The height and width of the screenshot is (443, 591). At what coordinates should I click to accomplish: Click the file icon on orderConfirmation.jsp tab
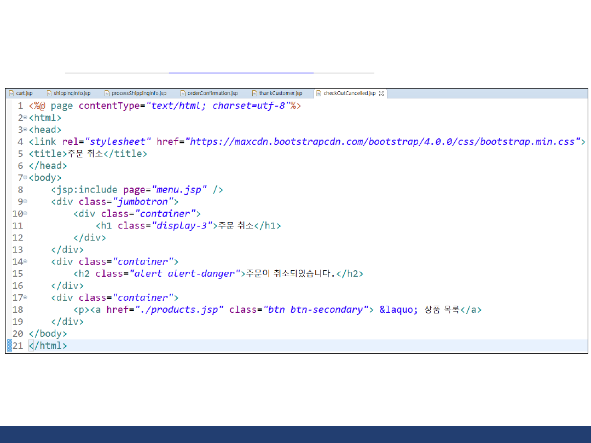[183, 94]
